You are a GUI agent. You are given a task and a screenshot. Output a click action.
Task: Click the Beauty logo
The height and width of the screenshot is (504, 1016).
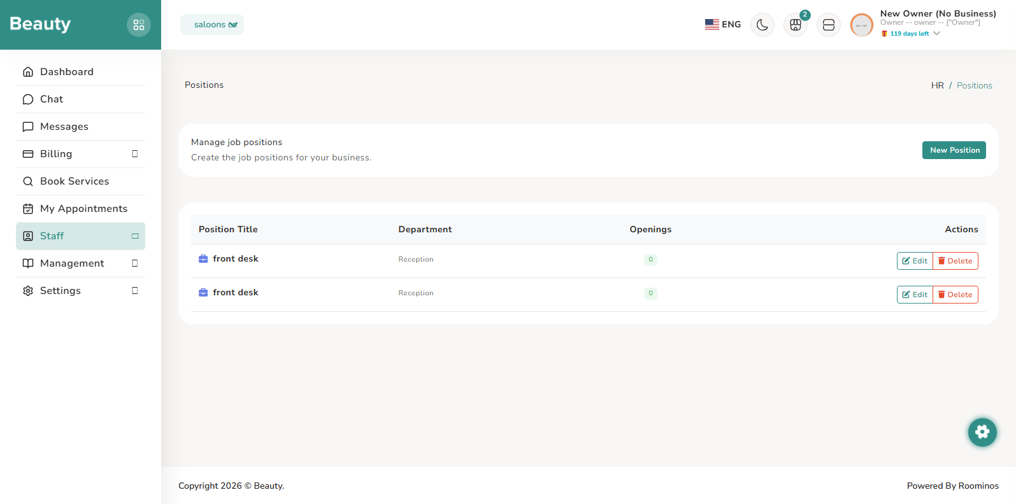pyautogui.click(x=40, y=24)
